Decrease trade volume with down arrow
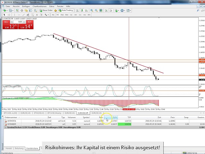Screen dimensions: 205x154 coord(12,22)
